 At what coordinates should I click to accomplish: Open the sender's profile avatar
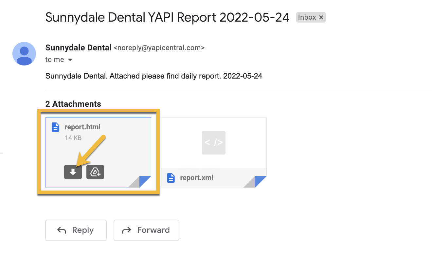[24, 54]
